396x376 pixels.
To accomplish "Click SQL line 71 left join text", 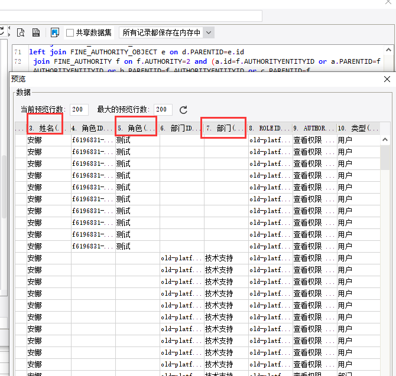I will 137,52.
